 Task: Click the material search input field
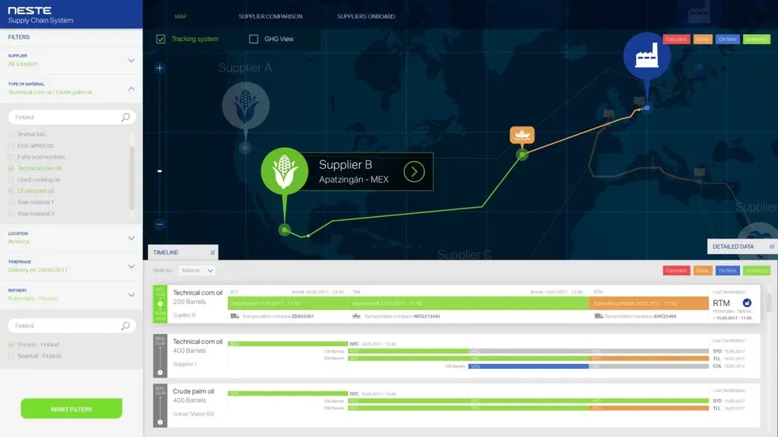pos(72,117)
